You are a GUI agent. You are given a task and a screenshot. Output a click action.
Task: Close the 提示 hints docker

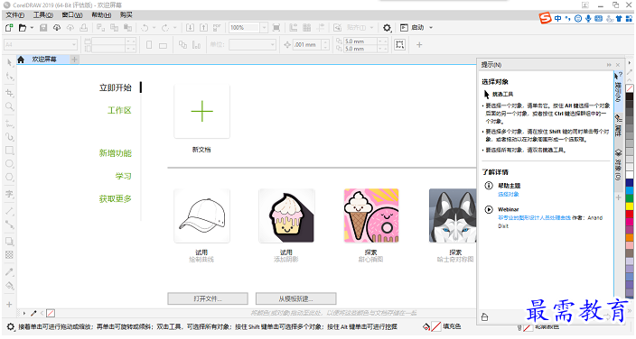618,65
